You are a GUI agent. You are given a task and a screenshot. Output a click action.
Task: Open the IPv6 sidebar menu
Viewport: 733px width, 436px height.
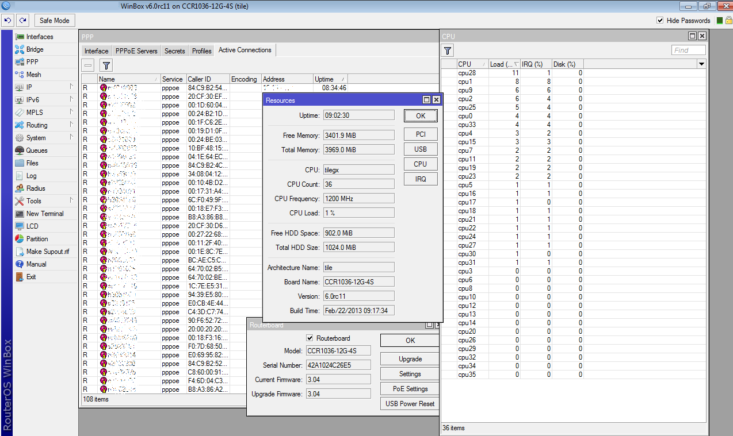(32, 100)
